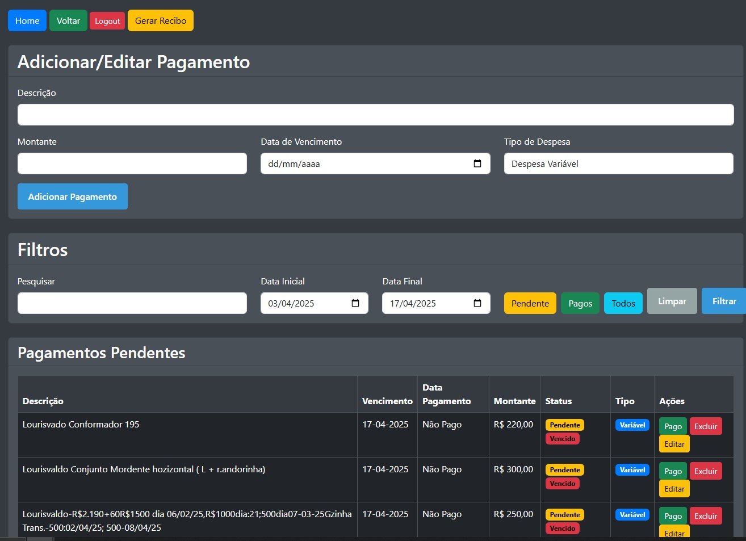Click the Home button

tap(27, 20)
